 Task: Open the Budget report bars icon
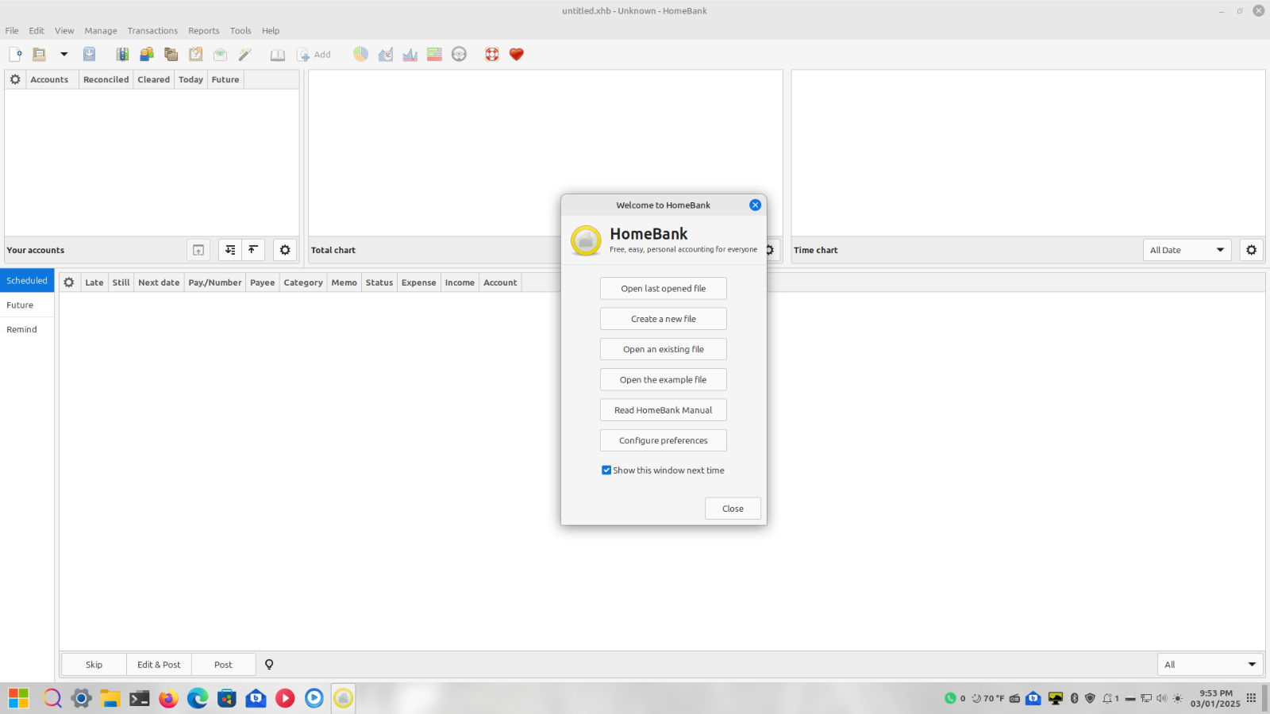tap(434, 54)
